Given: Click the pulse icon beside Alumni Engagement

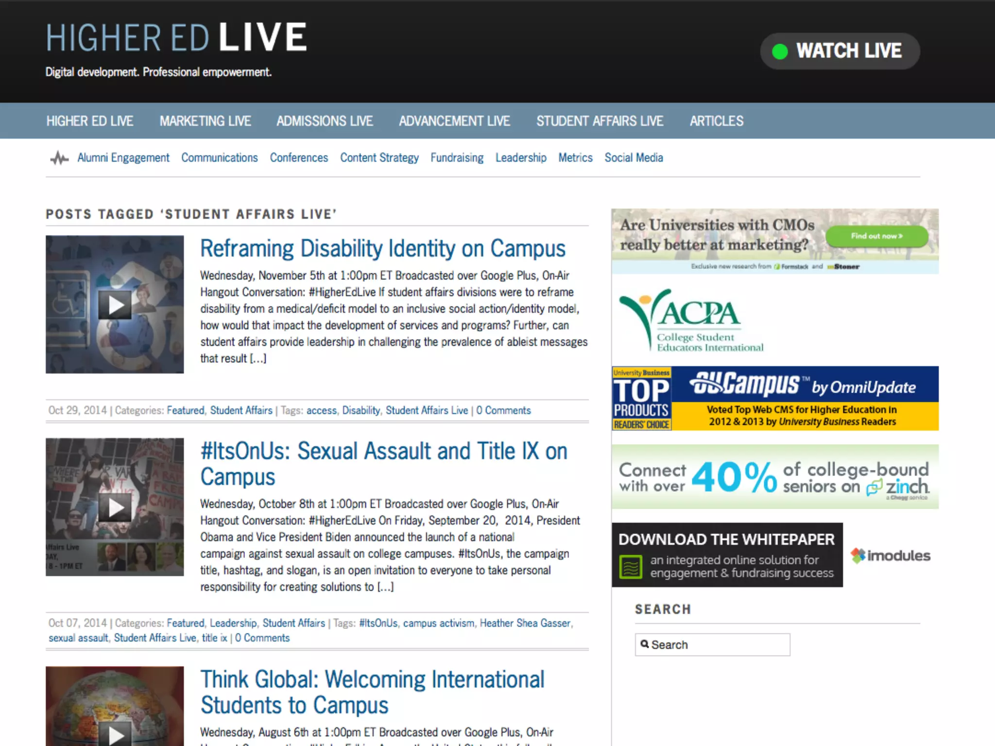Looking at the screenshot, I should [59, 158].
